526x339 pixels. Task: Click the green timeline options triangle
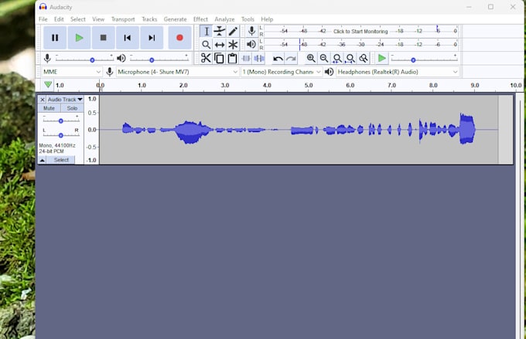(x=48, y=85)
